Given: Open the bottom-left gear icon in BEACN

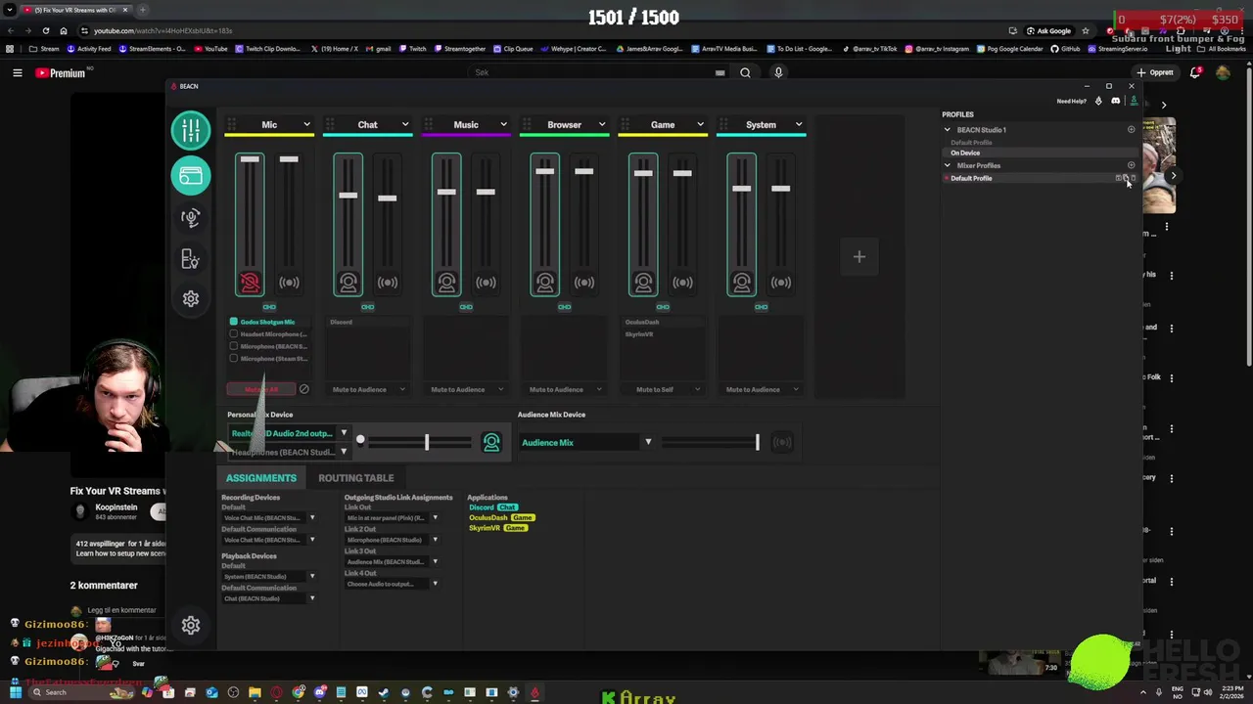Looking at the screenshot, I should point(191,626).
